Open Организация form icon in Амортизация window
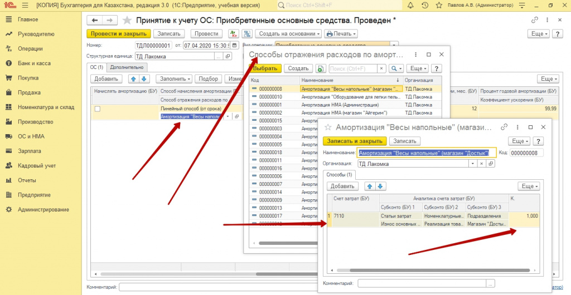Viewport: 571px width, 295px height. point(491,164)
